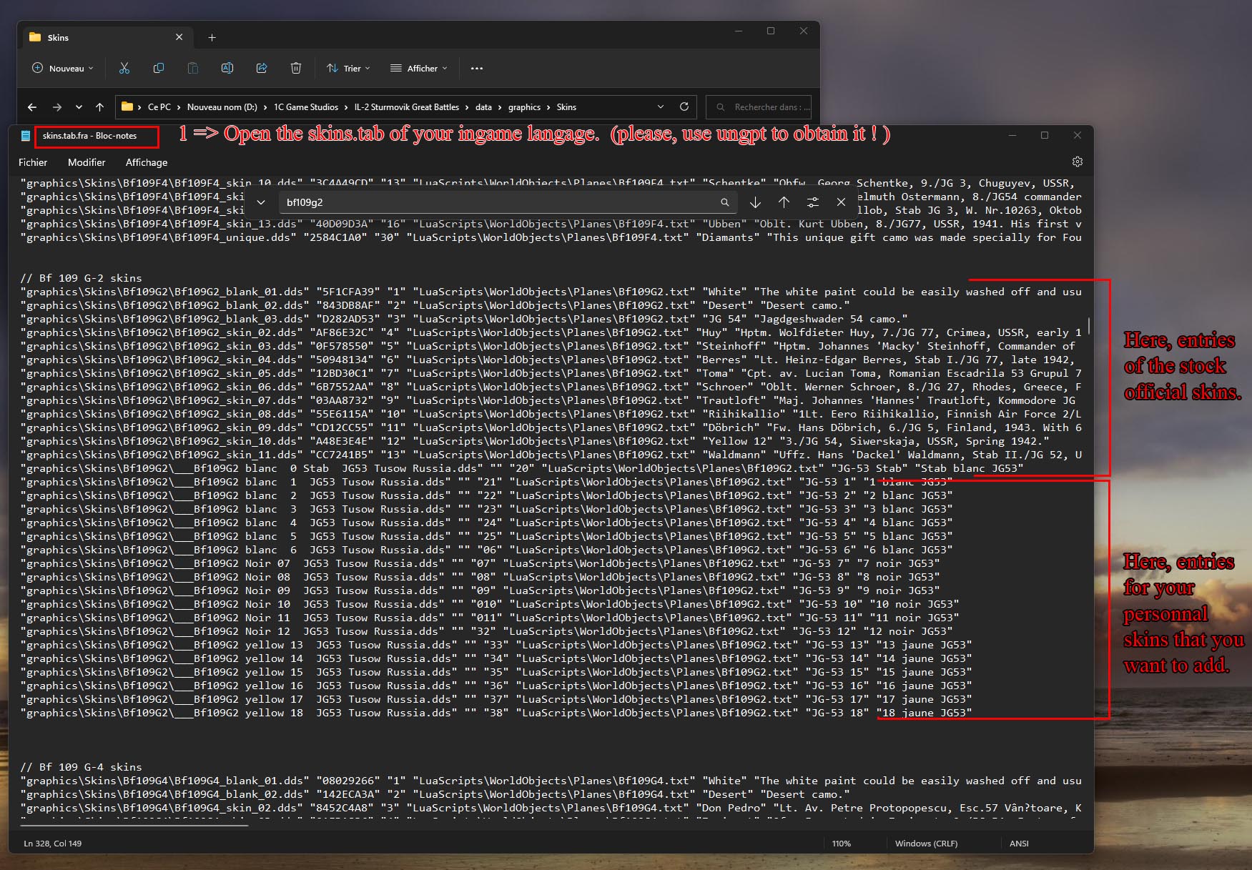Click 'data' breadcrumb segment
This screenshot has height=870, width=1252.
coord(484,107)
